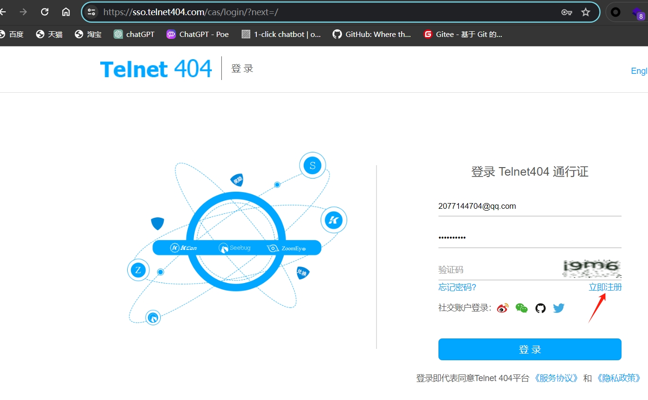Image resolution: width=648 pixels, height=400 pixels.
Task: Click the email field with 2077144704@qq.com
Action: pyautogui.click(x=530, y=206)
